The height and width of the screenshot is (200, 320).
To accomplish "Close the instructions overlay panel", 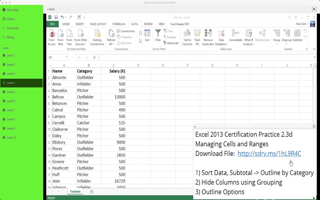I will point(314,126).
